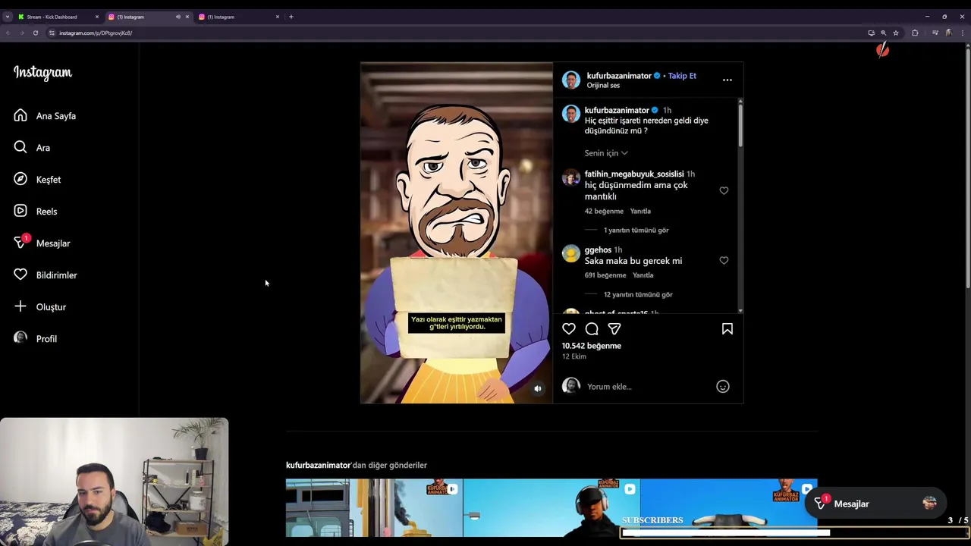Expand the Senin için dropdown

pyautogui.click(x=606, y=153)
